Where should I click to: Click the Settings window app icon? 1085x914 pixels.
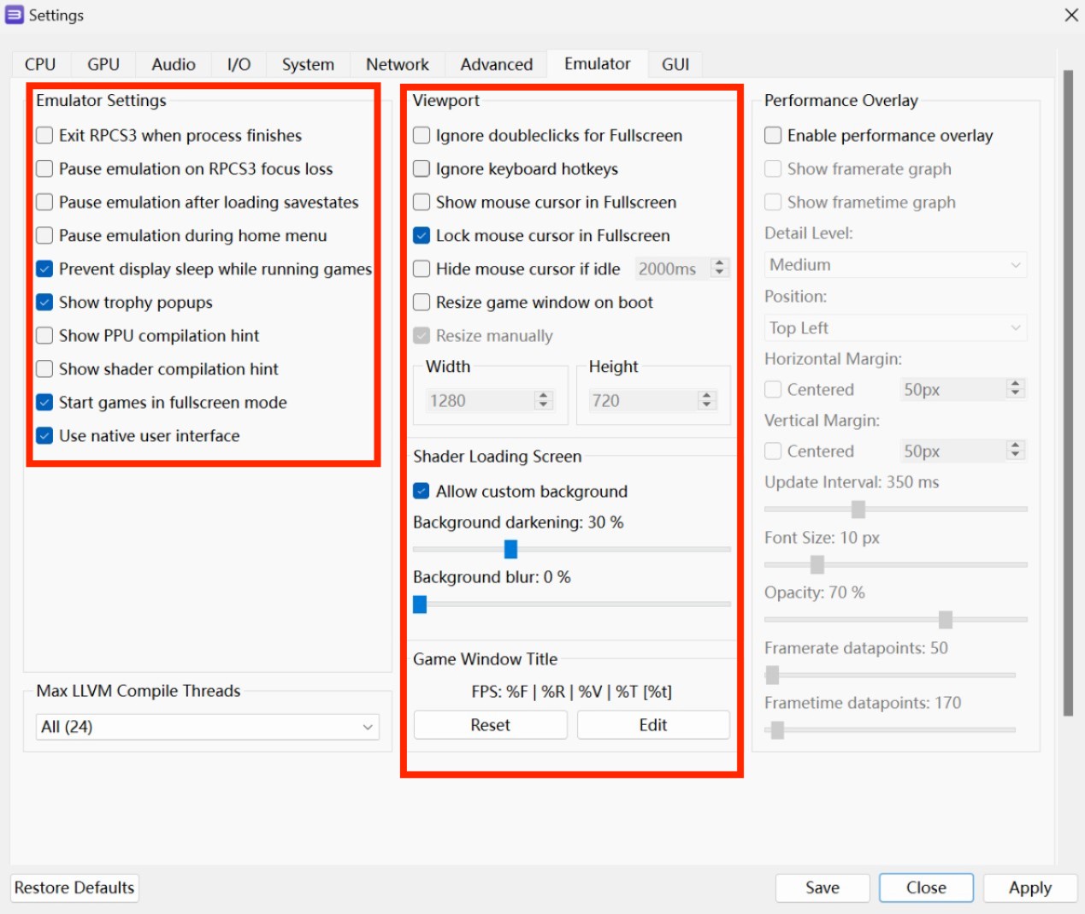15,15
